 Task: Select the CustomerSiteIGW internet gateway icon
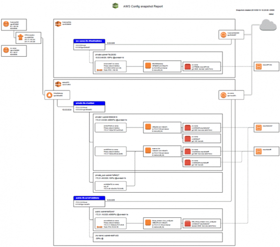[x=223, y=35]
